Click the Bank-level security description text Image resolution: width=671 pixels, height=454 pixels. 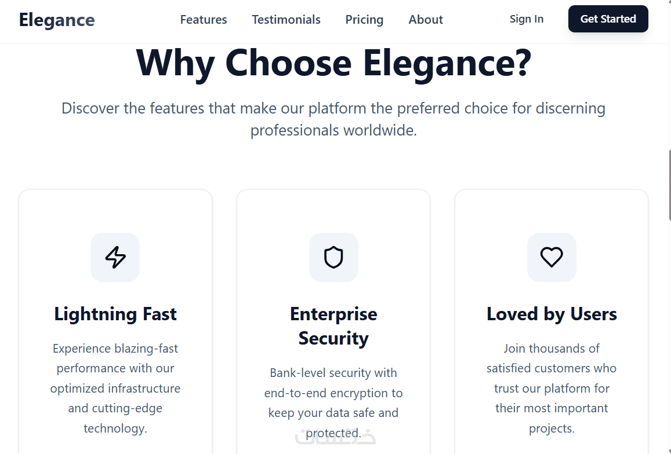333,403
